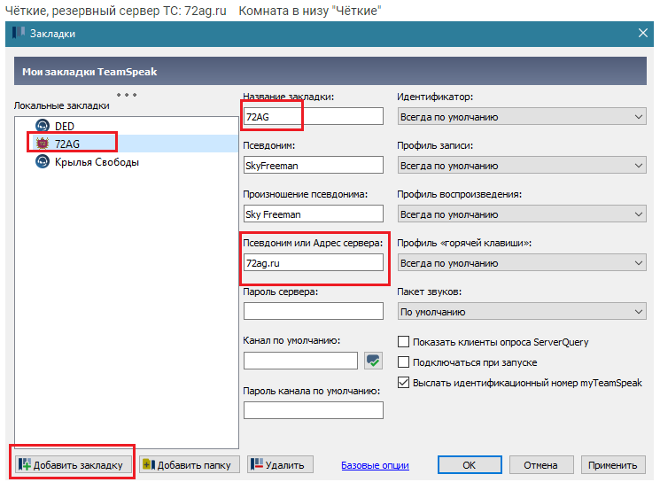Click the Пароль сервера input field
This screenshot has width=660, height=482.
coord(313,312)
